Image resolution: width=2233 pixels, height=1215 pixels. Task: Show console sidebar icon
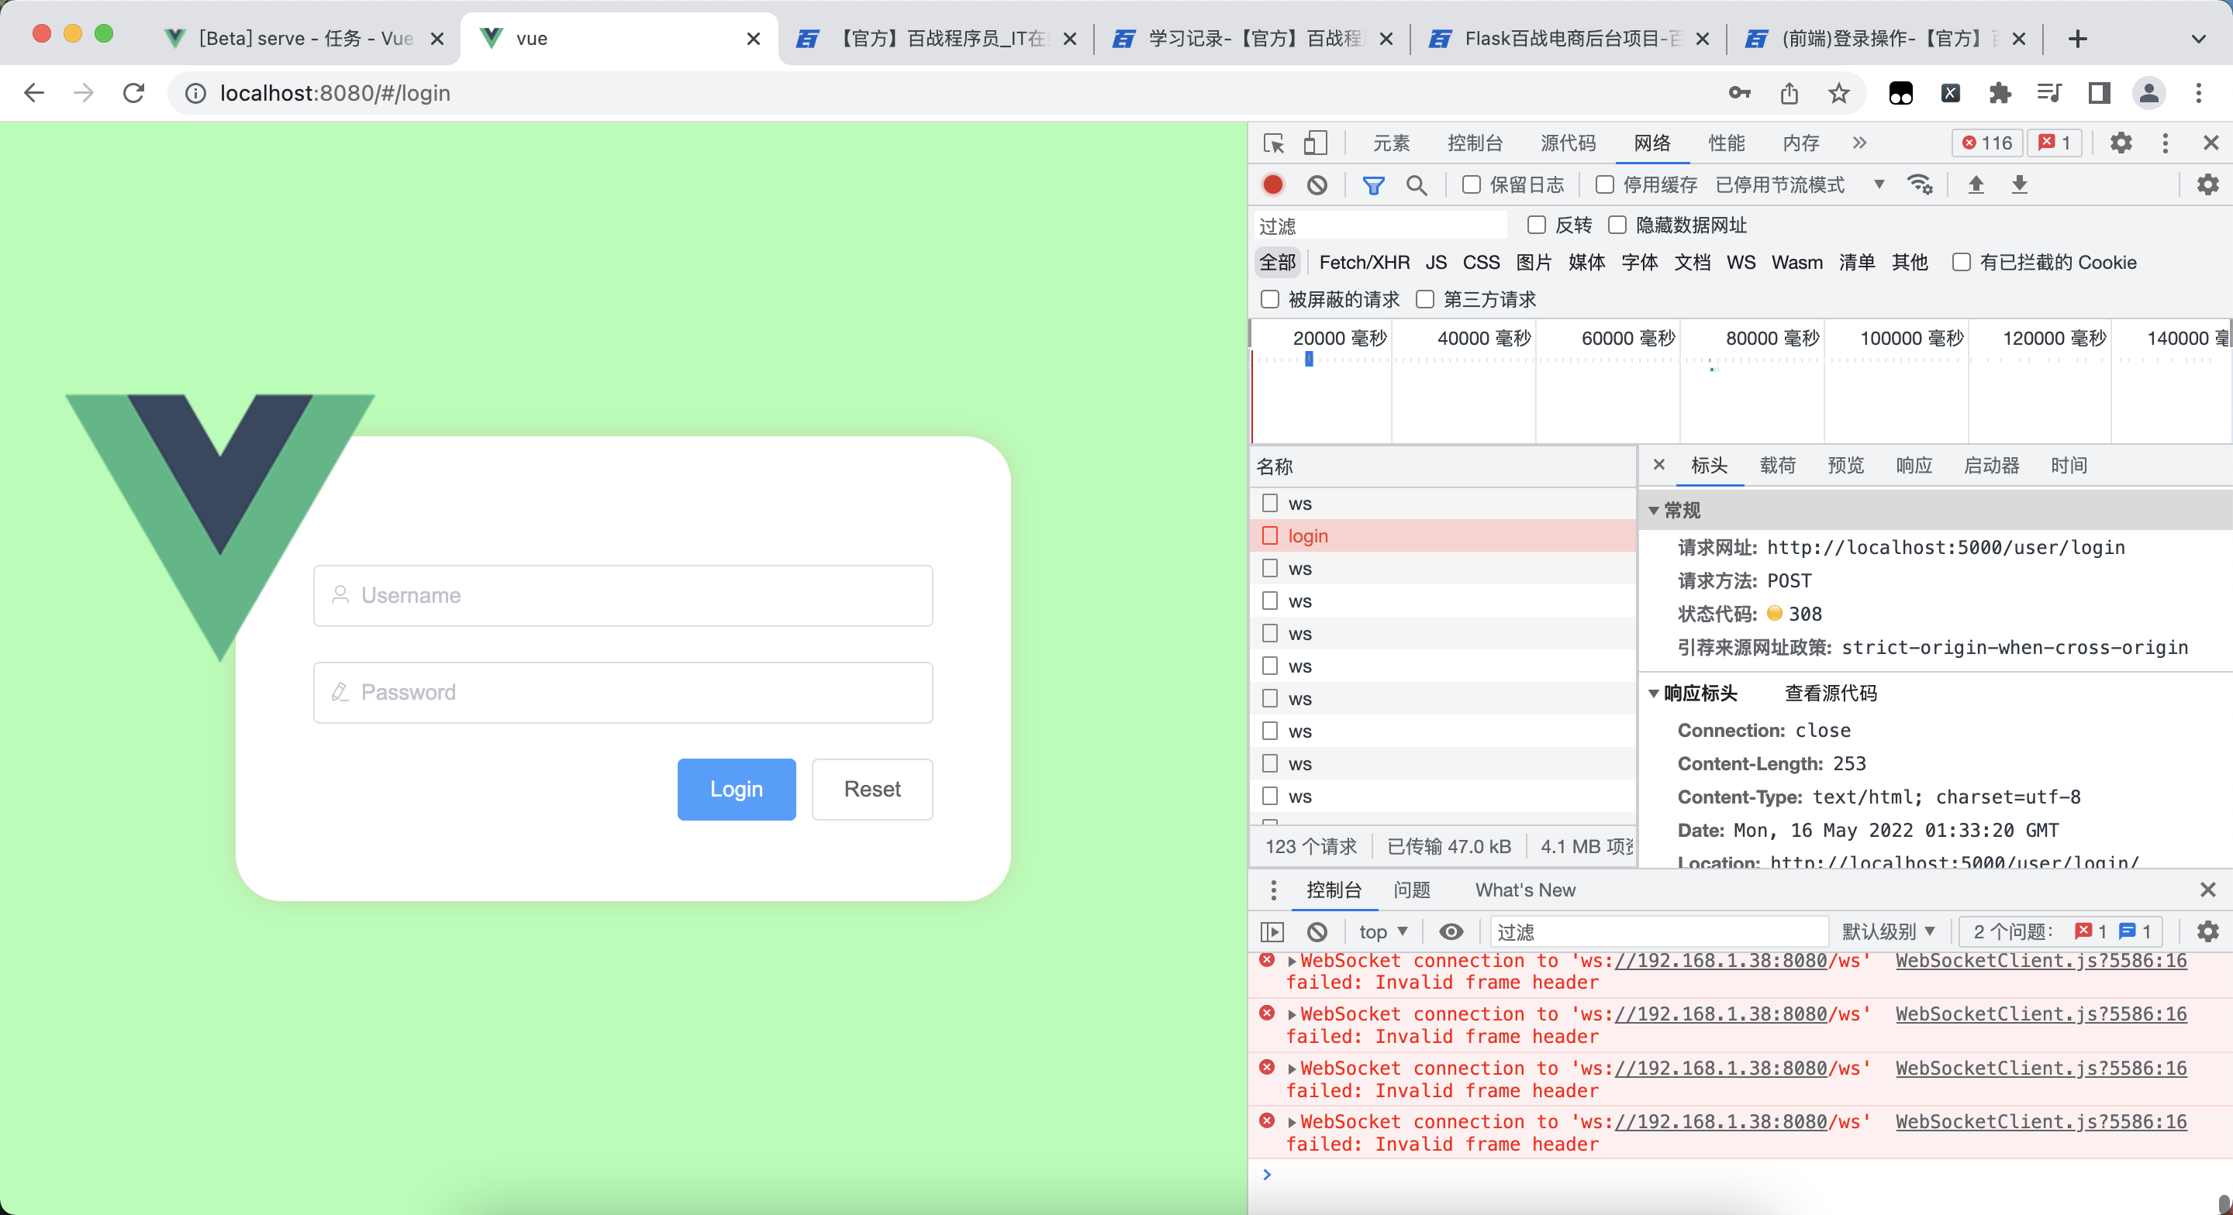(1272, 931)
